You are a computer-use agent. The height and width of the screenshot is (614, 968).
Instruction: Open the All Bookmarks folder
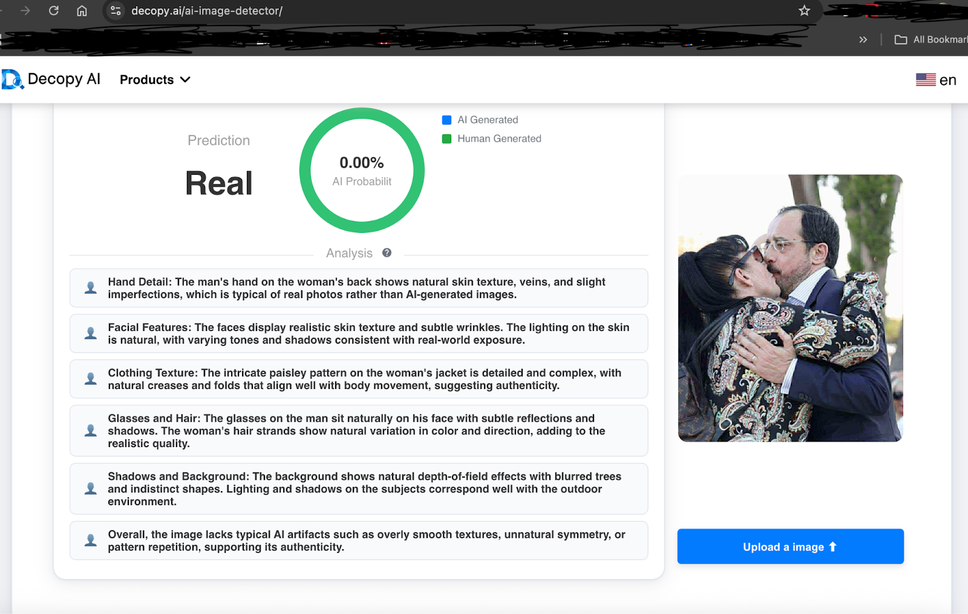click(930, 39)
